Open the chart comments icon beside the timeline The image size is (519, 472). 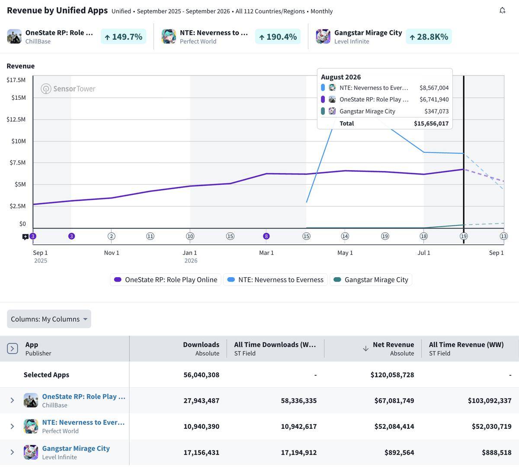pos(25,237)
